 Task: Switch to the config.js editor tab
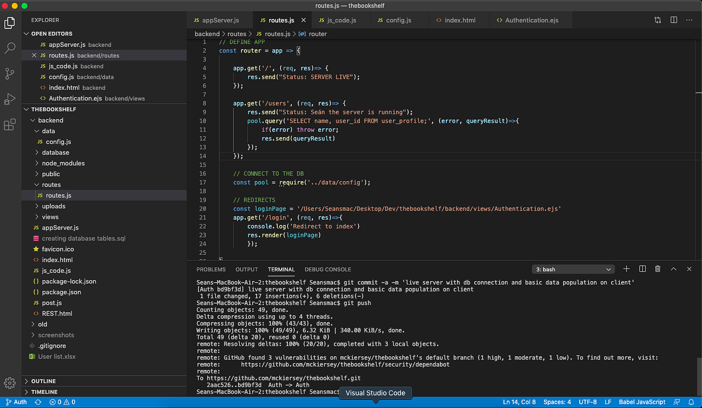click(x=399, y=20)
